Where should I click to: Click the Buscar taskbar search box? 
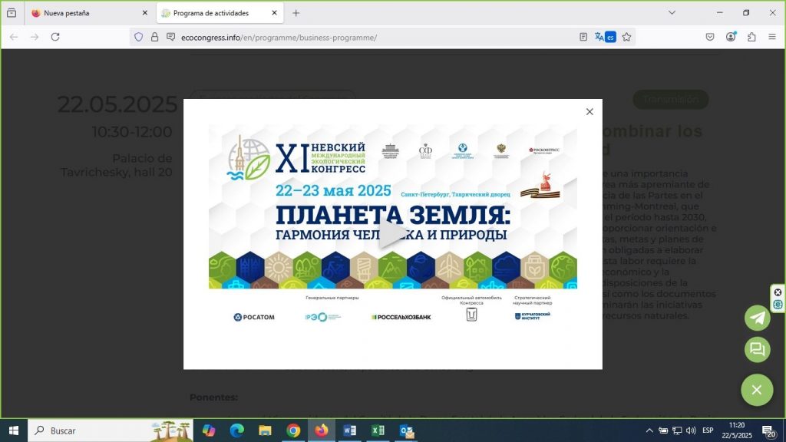click(111, 430)
